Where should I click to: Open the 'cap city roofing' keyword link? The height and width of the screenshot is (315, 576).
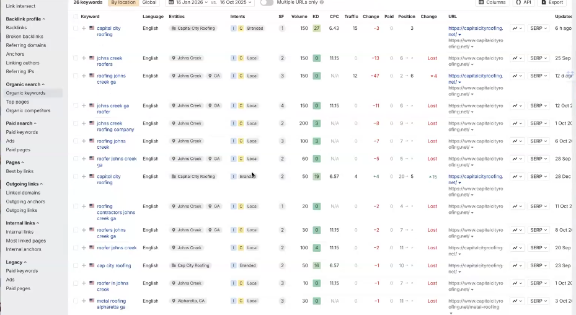(113, 265)
